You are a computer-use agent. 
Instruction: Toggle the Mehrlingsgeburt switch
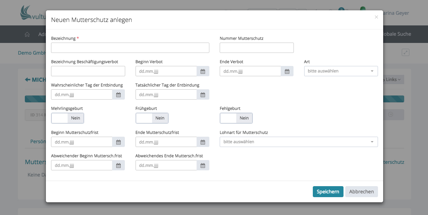(x=68, y=118)
